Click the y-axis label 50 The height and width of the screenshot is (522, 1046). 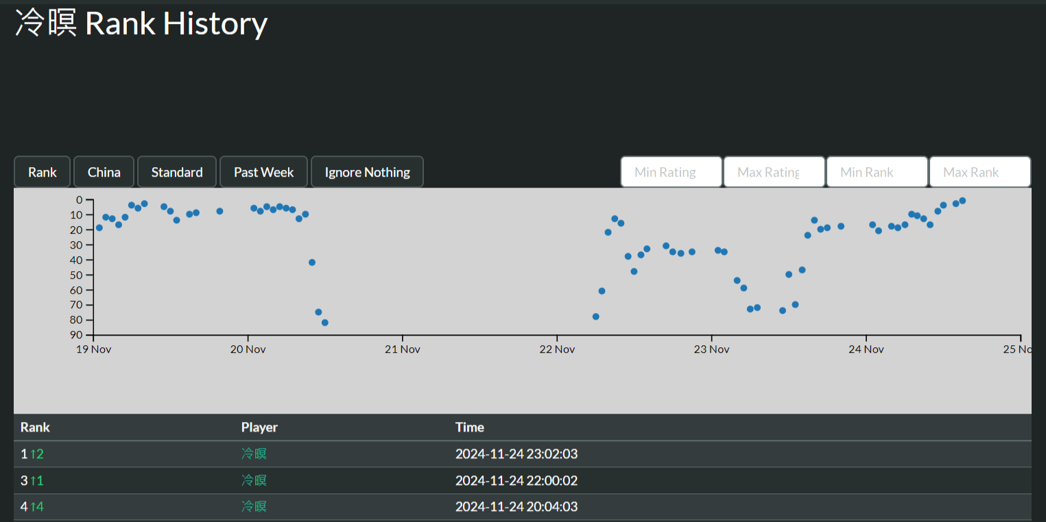[76, 275]
